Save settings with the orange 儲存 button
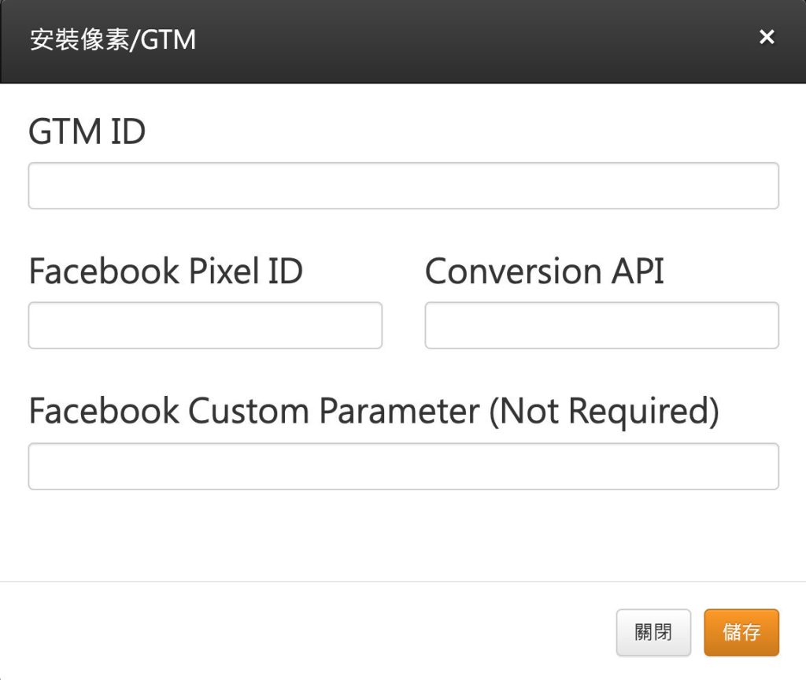The height and width of the screenshot is (680, 806). tap(741, 633)
